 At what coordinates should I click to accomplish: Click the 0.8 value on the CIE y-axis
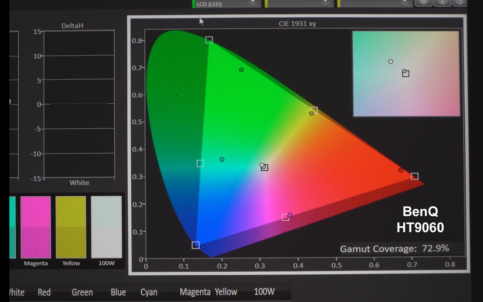[137, 41]
